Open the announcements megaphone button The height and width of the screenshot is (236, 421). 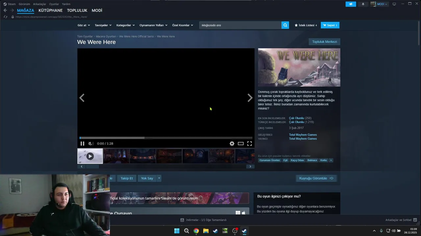(x=351, y=4)
